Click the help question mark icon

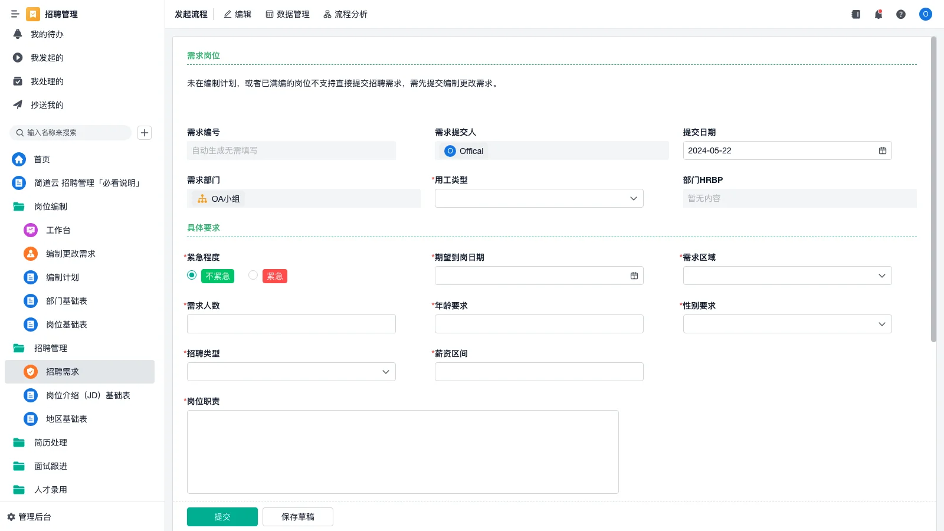[x=901, y=14]
